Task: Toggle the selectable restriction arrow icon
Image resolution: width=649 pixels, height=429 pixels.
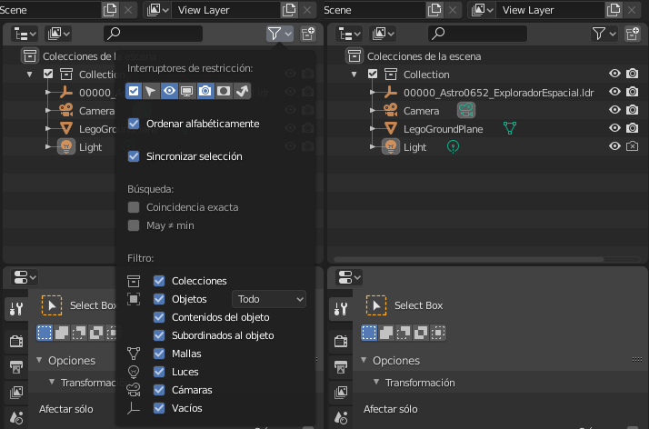Action: point(151,91)
